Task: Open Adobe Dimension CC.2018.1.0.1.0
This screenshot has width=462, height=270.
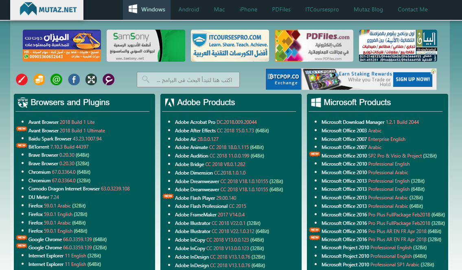Action: 210,173
